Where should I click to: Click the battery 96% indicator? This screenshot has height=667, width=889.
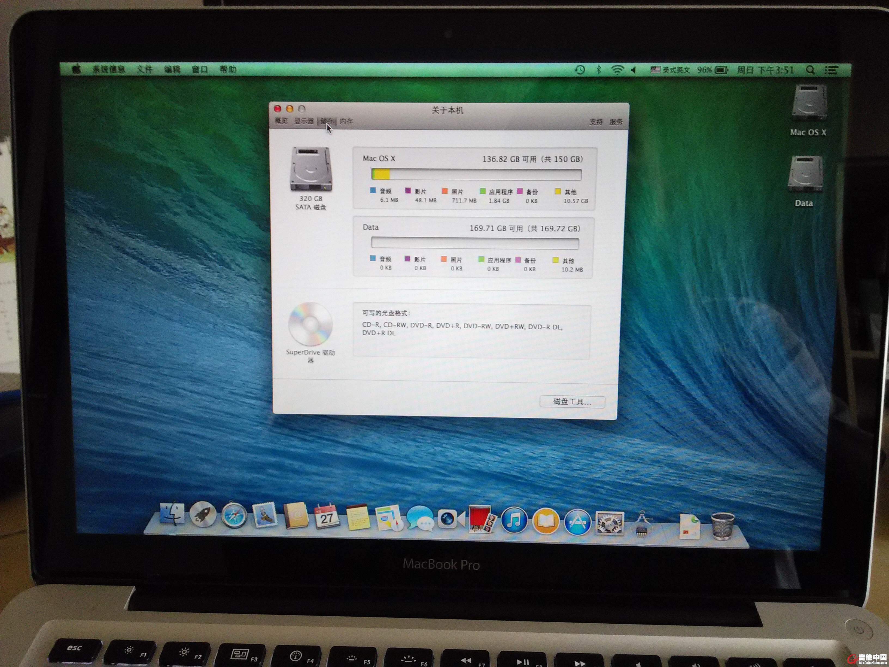(x=713, y=70)
